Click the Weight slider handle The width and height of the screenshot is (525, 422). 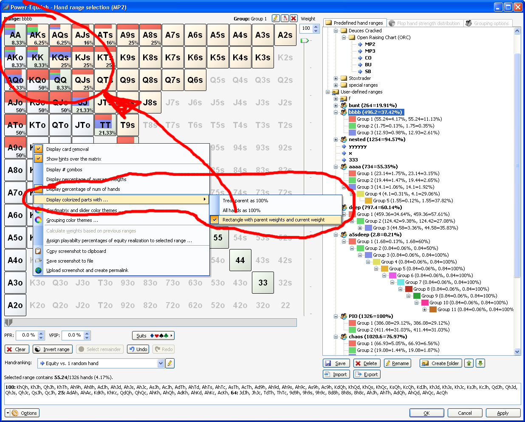(x=305, y=40)
